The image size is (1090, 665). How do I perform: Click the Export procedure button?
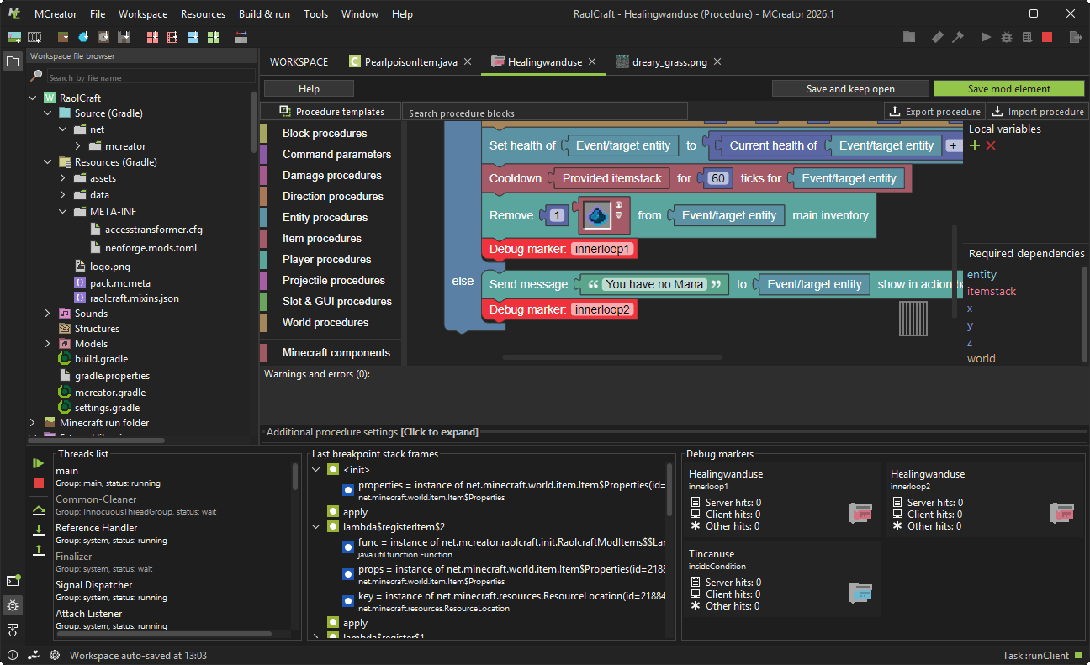point(934,112)
